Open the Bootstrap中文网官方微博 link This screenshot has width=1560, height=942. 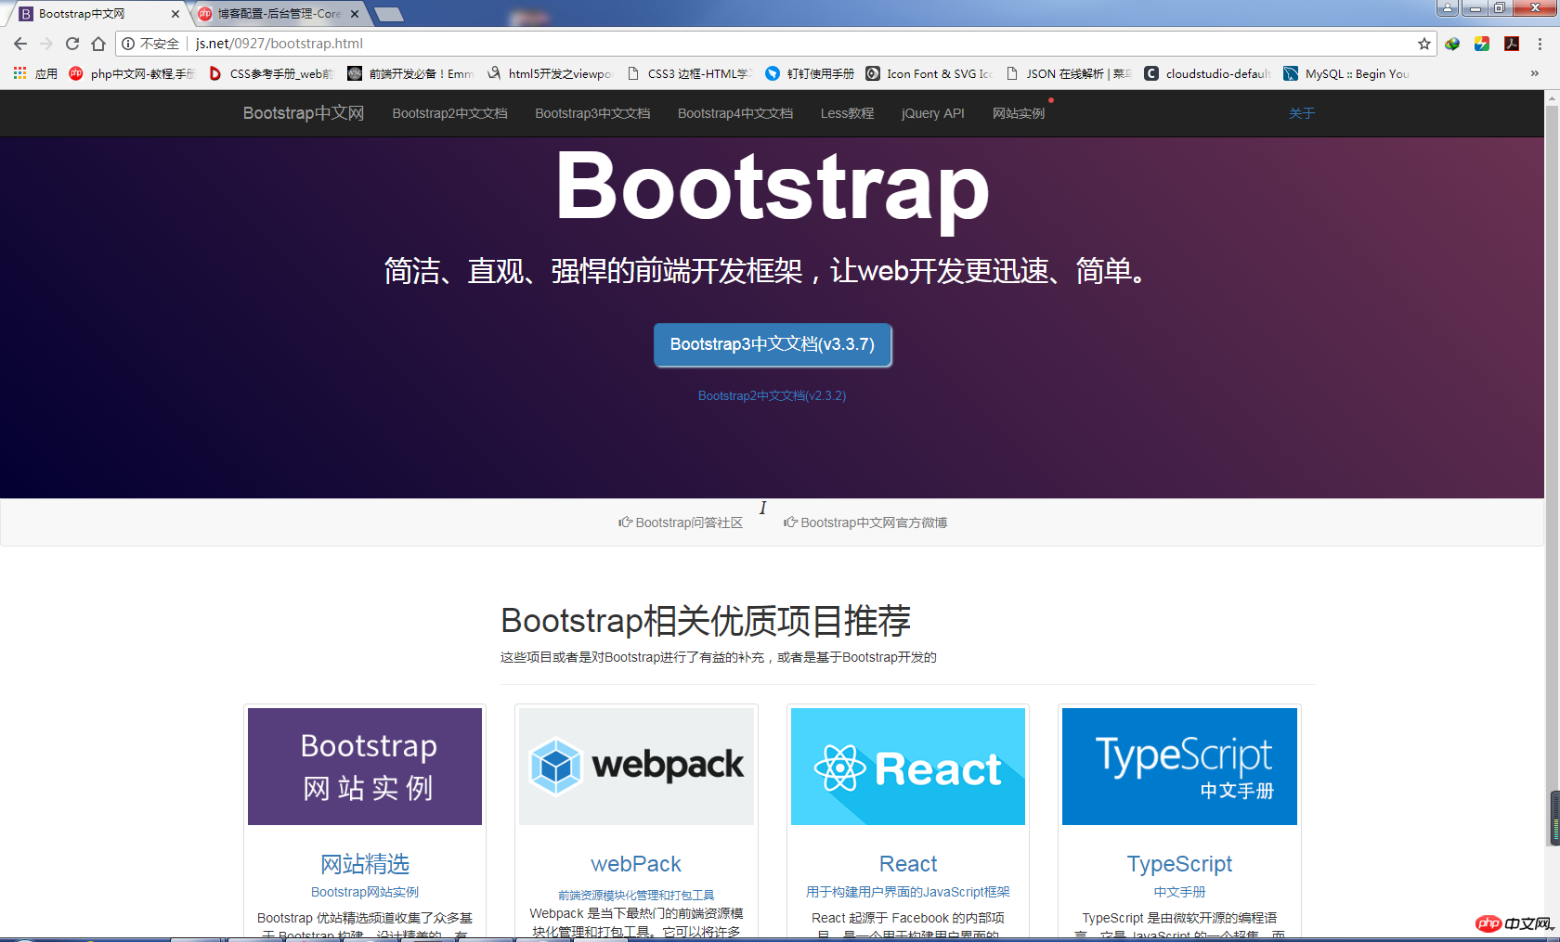(865, 523)
